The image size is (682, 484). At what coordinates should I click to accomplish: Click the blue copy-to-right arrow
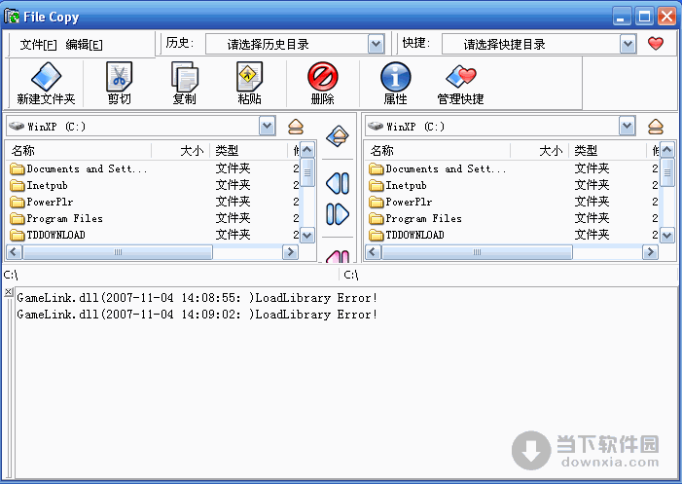[338, 214]
